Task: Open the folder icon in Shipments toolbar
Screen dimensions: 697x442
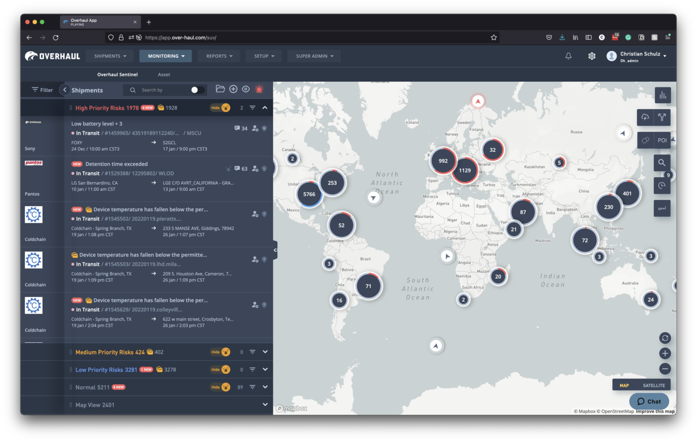Action: pyautogui.click(x=220, y=89)
